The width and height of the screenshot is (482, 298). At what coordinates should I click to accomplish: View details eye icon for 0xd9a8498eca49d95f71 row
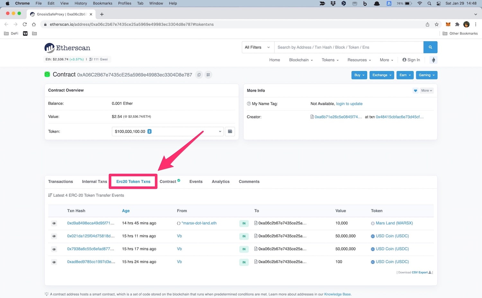54,223
